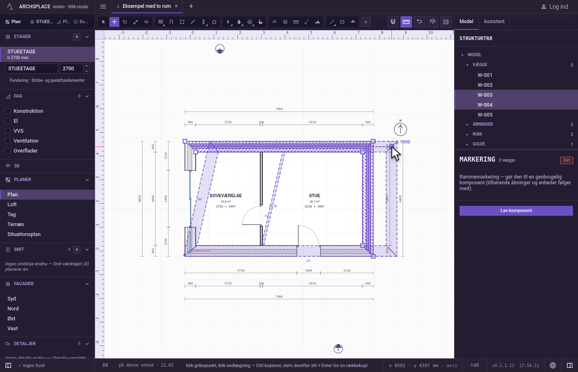The height and width of the screenshot is (372, 578).
Task: Select the Stairs tool
Action: click(193, 22)
